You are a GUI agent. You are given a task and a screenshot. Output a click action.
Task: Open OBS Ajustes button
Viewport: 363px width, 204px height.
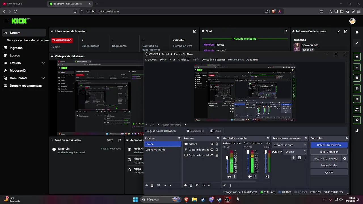click(x=329, y=172)
